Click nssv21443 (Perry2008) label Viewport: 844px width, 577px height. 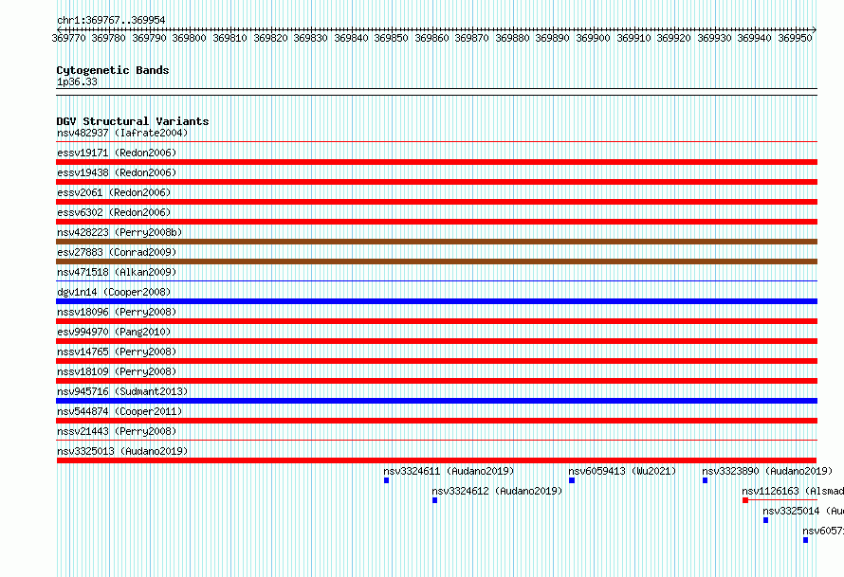[x=117, y=431]
